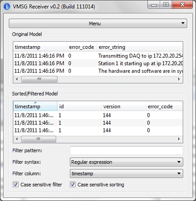Viewport: 196px width, 201px height.
Task: Toggle the Case sensitive sorting checkbox
Action: [73, 185]
